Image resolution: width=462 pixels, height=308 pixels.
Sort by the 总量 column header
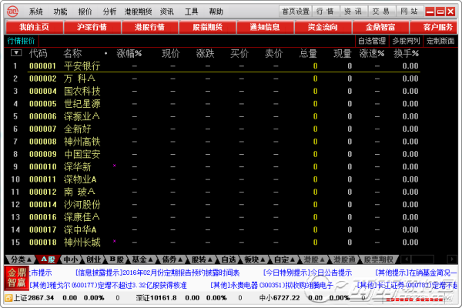pyautogui.click(x=308, y=53)
